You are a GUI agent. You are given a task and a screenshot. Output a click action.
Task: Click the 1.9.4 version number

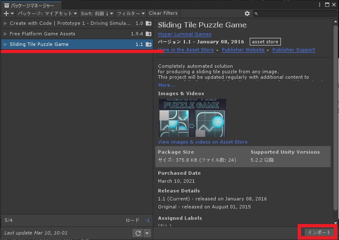coord(137,34)
